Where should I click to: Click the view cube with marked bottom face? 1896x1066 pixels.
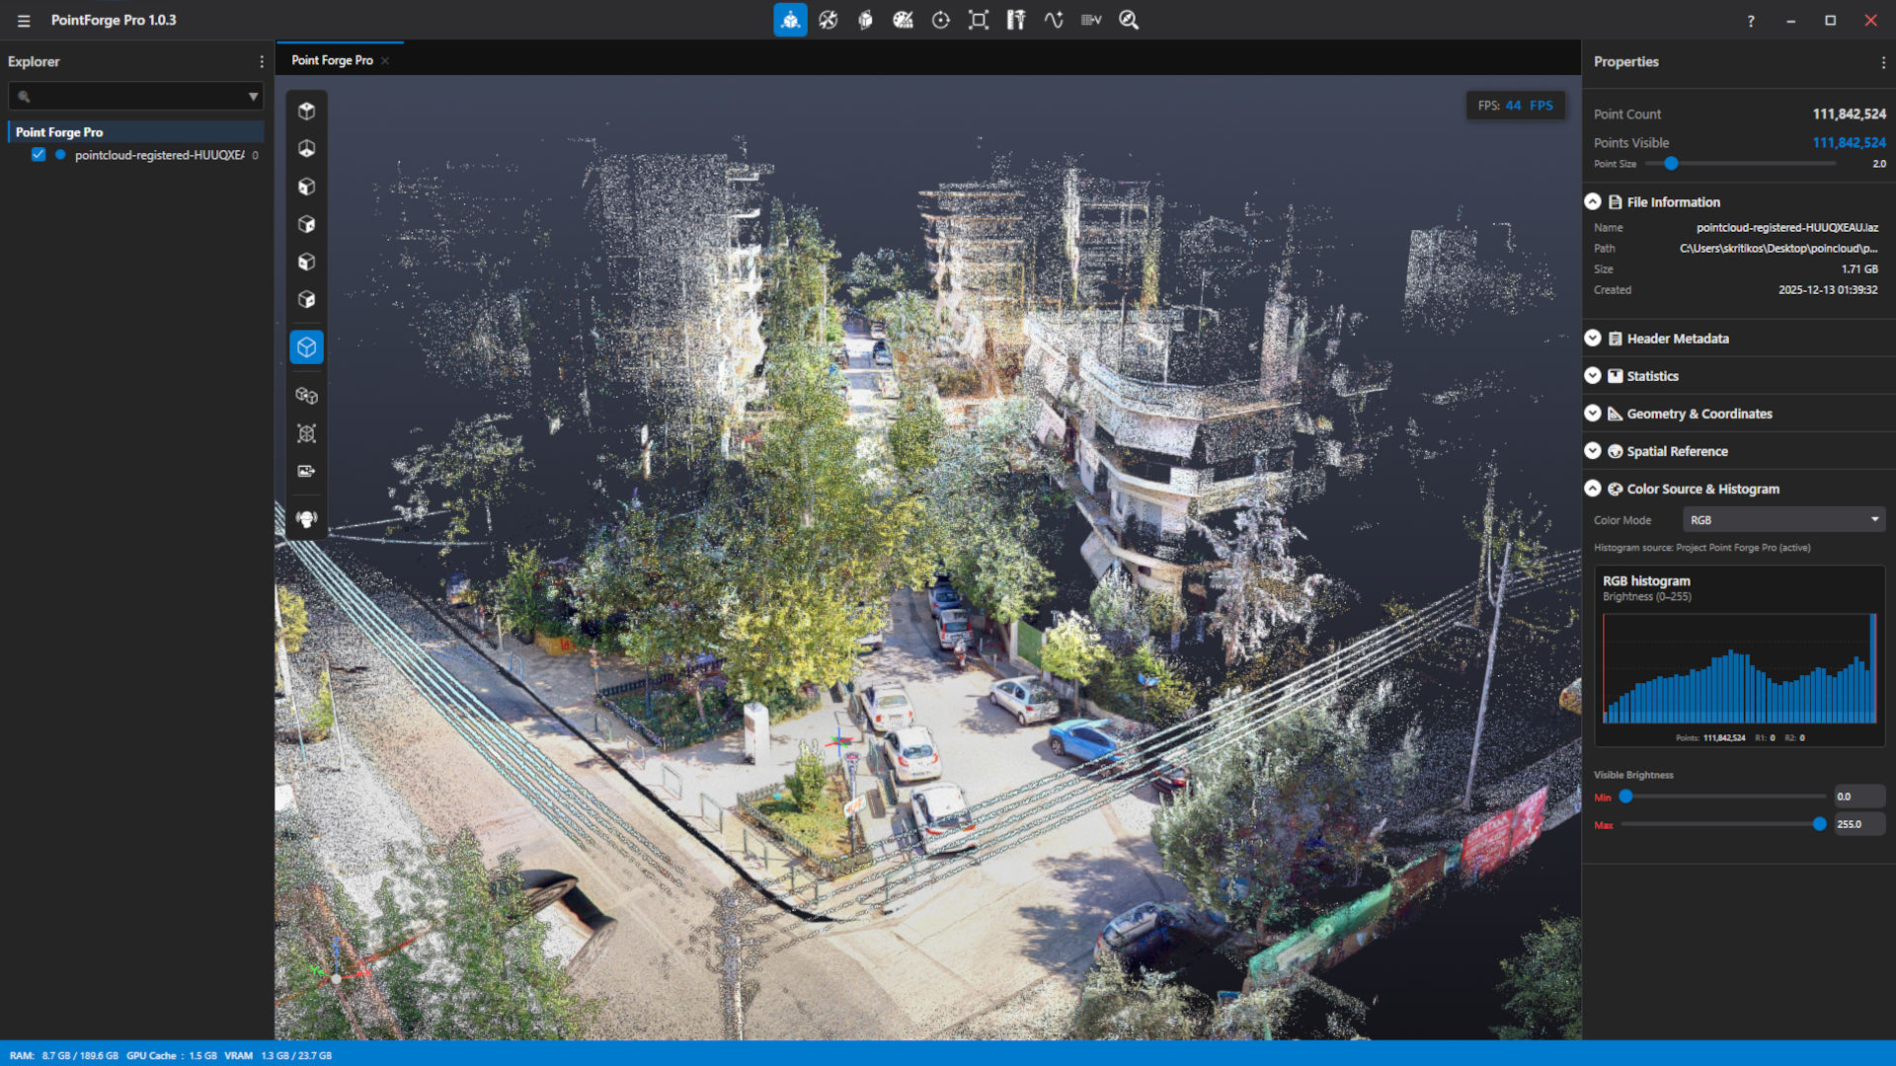[307, 149]
